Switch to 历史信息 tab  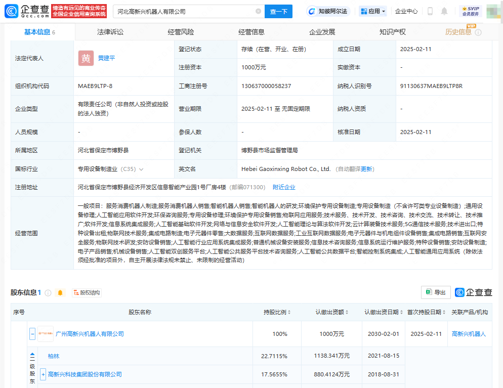coord(458,32)
